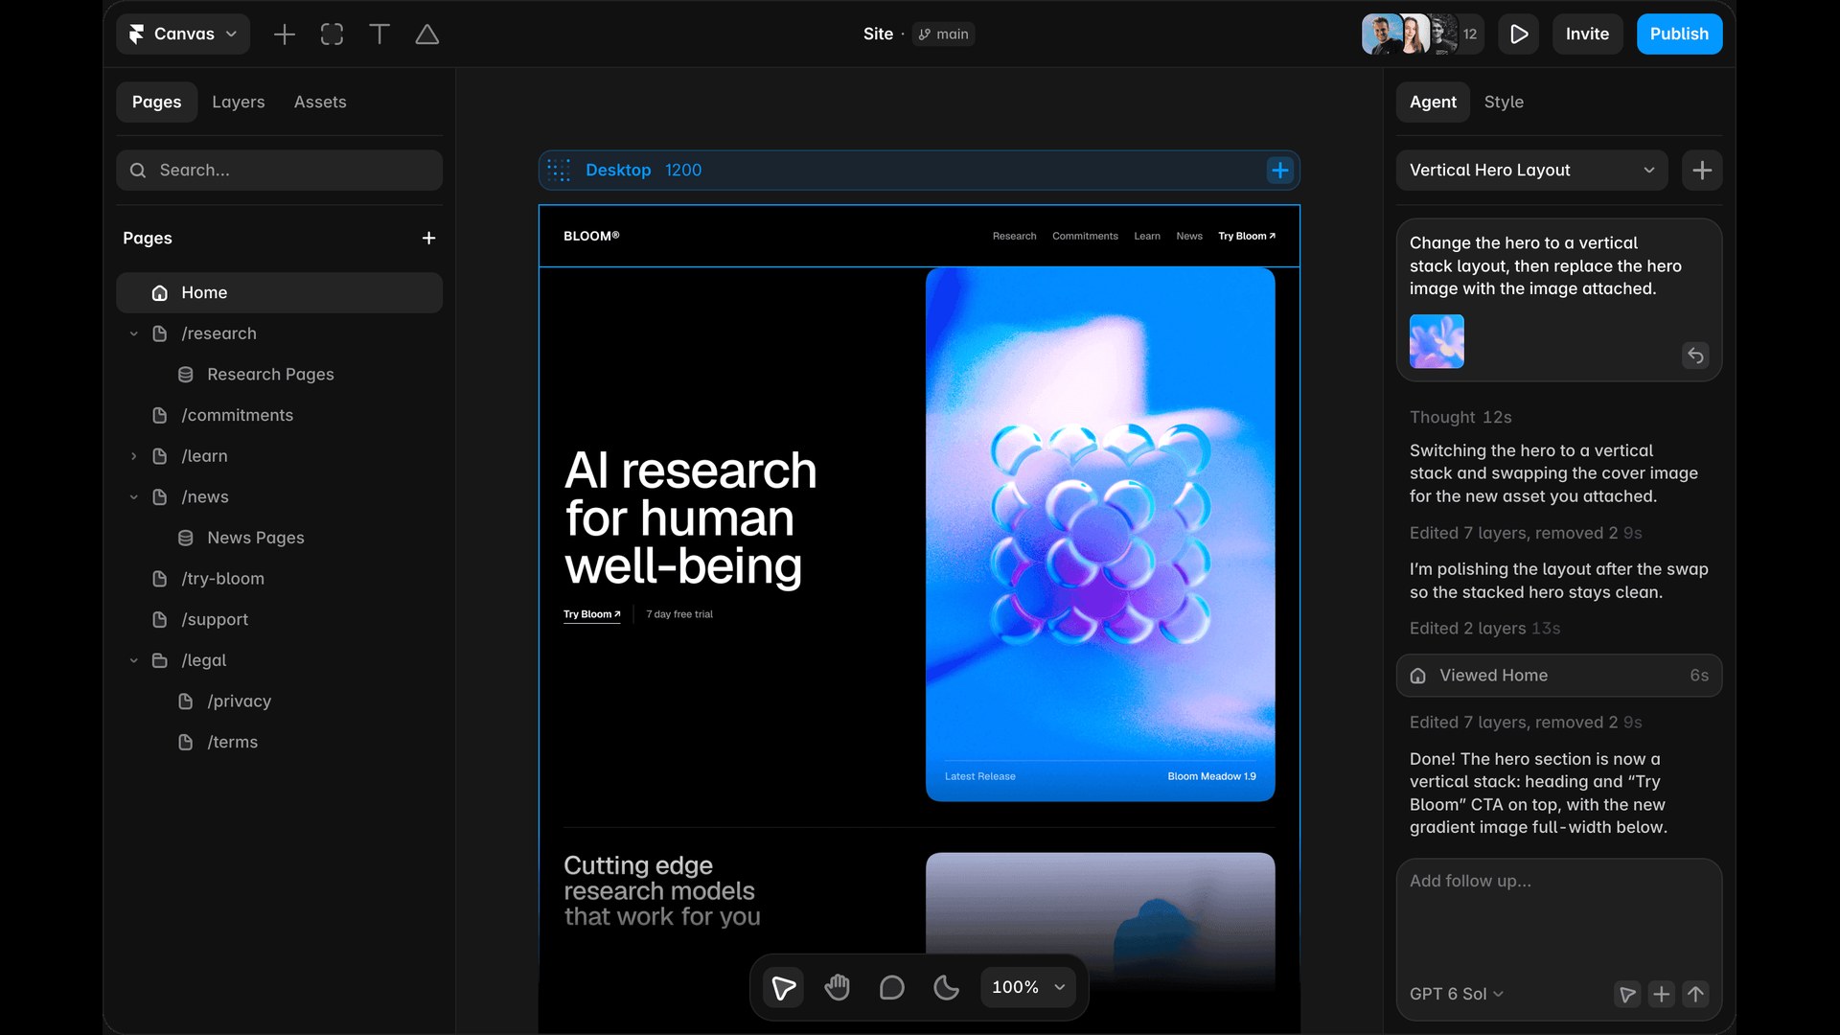
Task: Switch to the Layers tab
Action: [x=238, y=102]
